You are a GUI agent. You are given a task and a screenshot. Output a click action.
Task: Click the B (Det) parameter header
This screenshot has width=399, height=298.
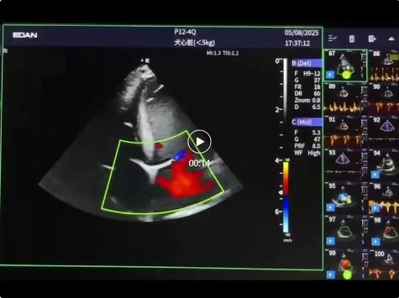coord(307,63)
